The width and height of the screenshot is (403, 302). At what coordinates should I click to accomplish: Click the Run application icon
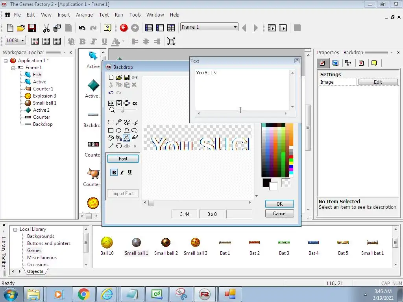[x=272, y=28]
